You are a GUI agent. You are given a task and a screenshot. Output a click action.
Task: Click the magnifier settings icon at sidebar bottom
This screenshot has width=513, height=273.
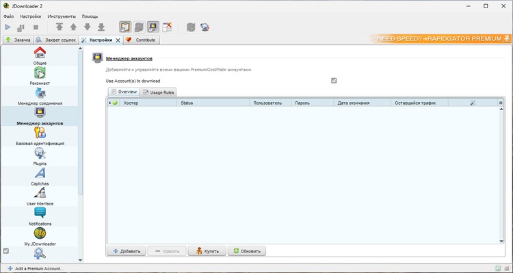pos(40,254)
